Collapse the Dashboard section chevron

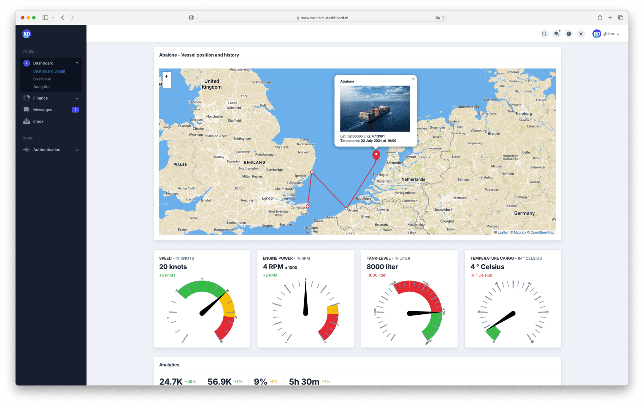point(77,63)
